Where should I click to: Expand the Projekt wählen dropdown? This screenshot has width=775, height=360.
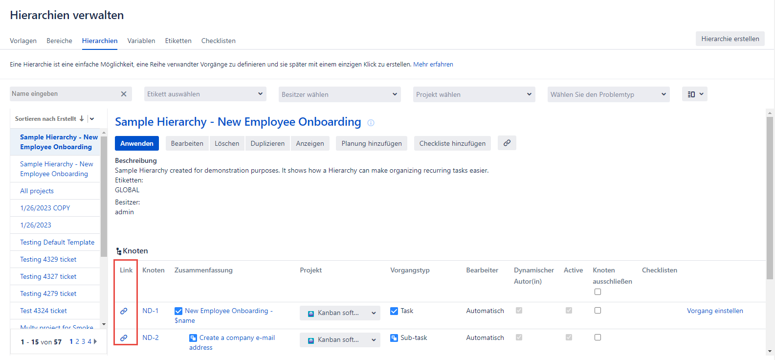coord(474,94)
